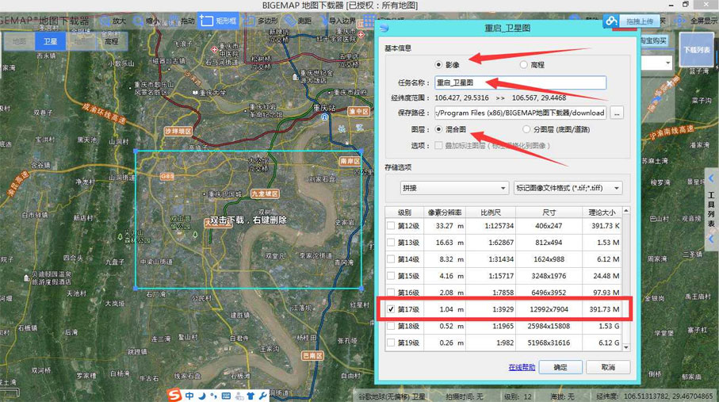Click the lower arrow on the 工具列表 side panel

tap(711, 239)
